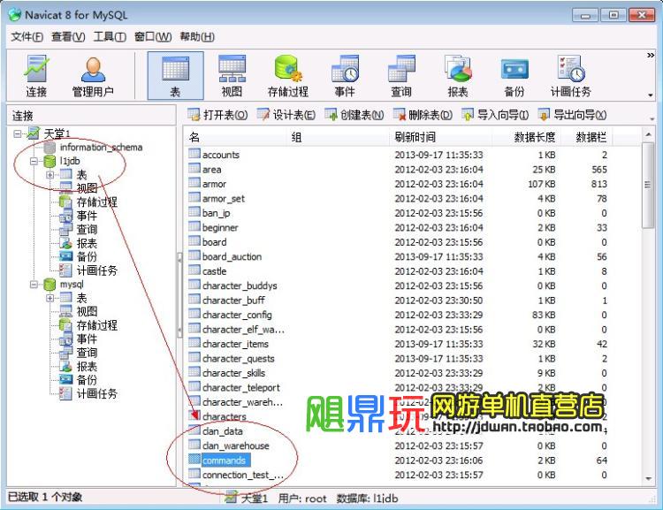The width and height of the screenshot is (663, 510).
Task: Open Backup (备份) toolbar icon
Action: coord(514,76)
